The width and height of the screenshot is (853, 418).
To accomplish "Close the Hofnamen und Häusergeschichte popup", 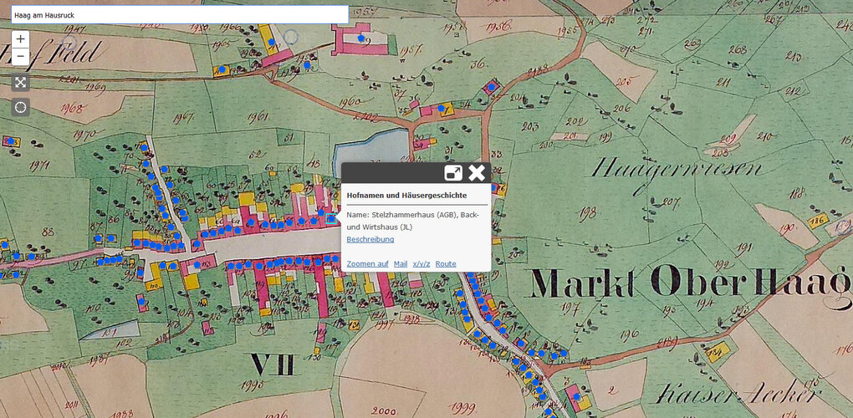I will pyautogui.click(x=477, y=173).
